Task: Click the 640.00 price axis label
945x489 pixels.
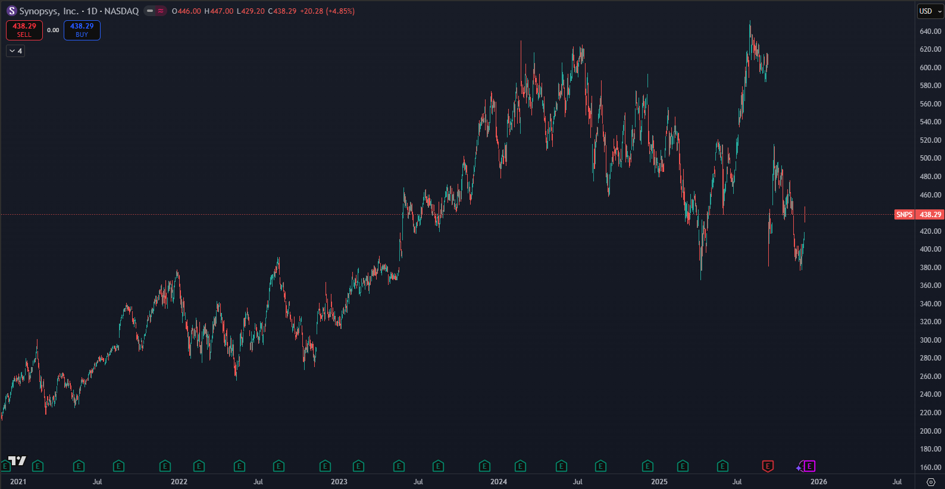Action: point(930,32)
